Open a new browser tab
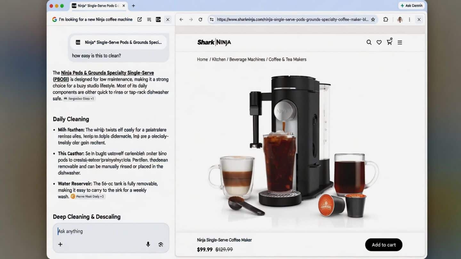Screen dimensions: 461x259 [133, 6]
